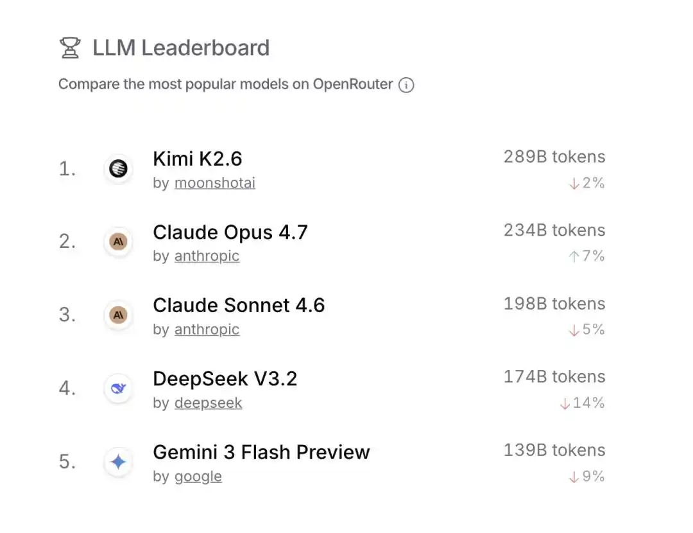Click the Claude Sonnet 4.6 Anthropic logo
This screenshot has width=693, height=533.
pos(118,315)
